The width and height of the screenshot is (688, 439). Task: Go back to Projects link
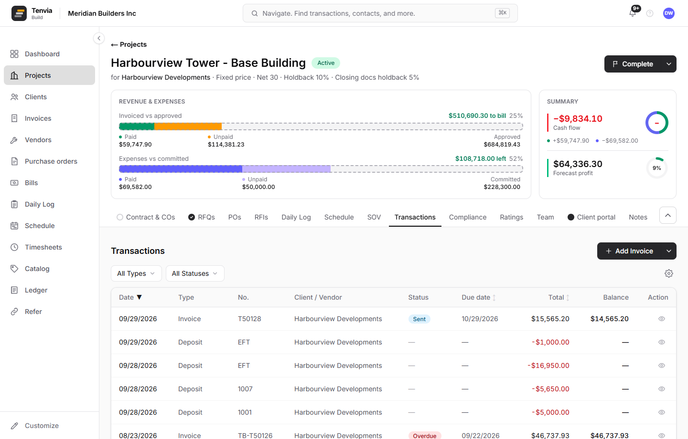tap(129, 44)
